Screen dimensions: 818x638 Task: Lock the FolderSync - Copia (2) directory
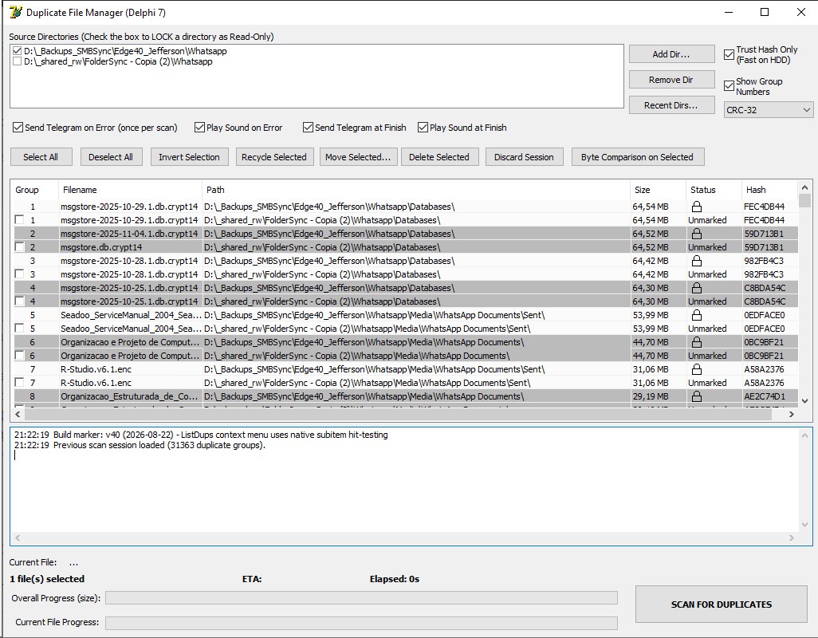[18, 61]
